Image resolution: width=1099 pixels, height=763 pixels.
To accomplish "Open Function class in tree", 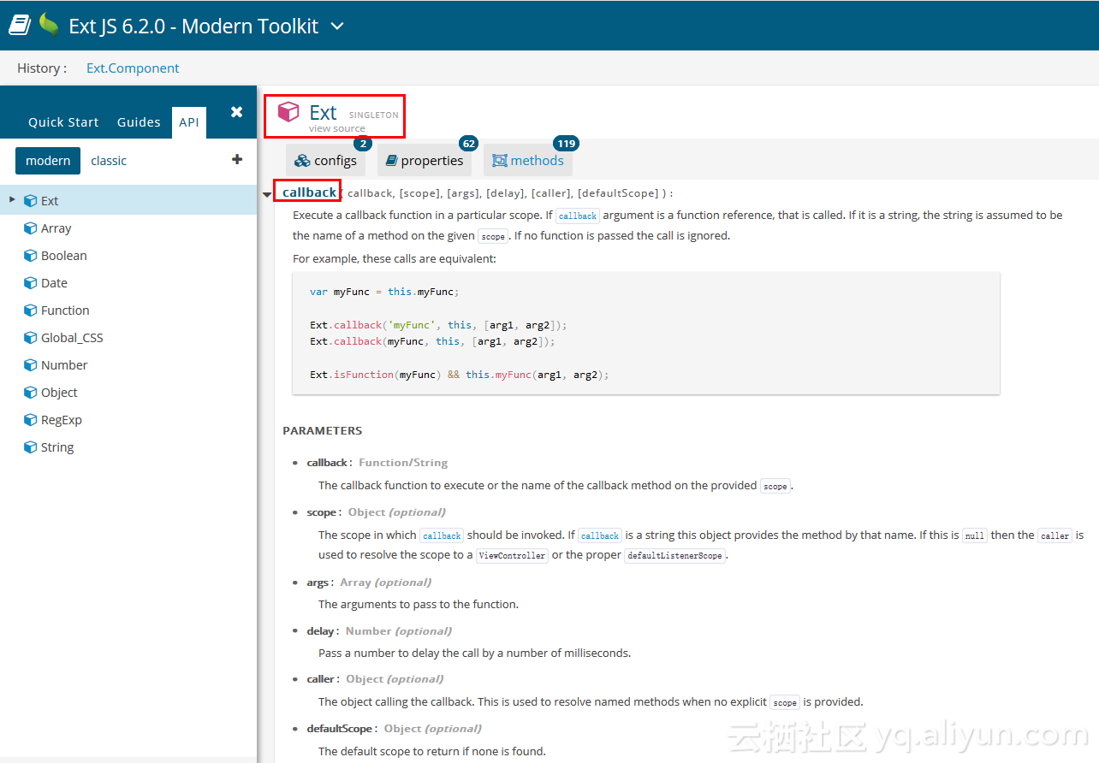I will pyautogui.click(x=65, y=311).
